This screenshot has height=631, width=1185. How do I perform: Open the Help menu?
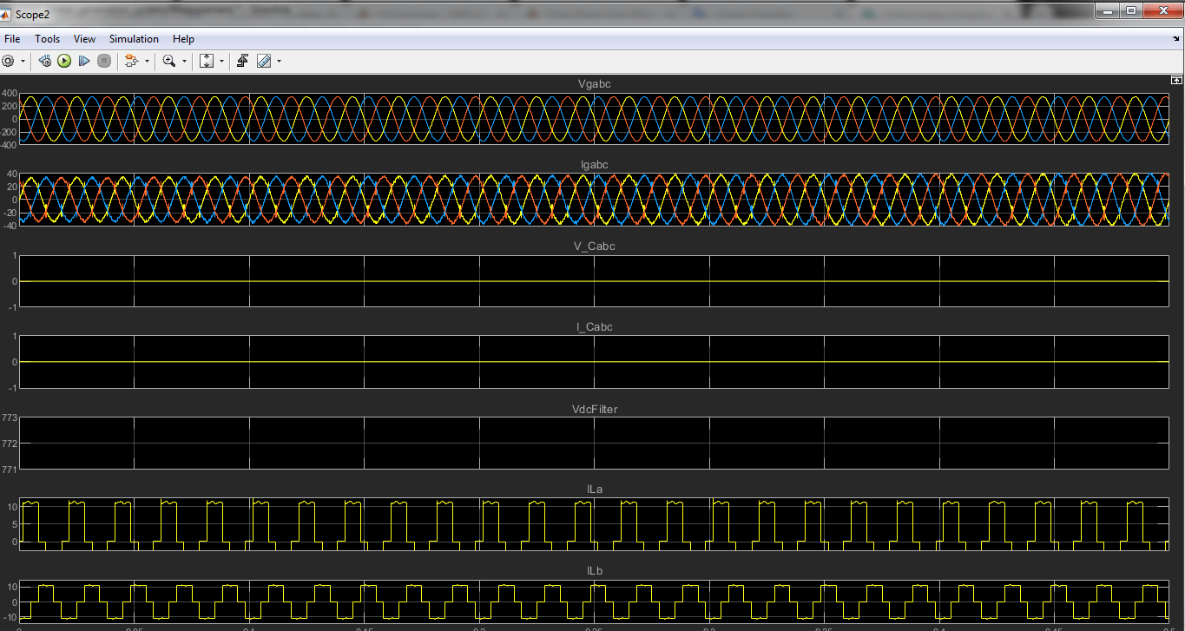(x=183, y=39)
